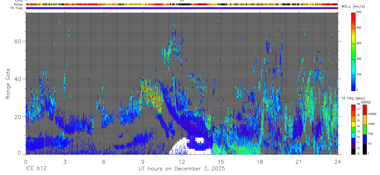Click the 17 label on TX FRQ legend
Image resolution: width=380 pixels, height=175 pixels.
[358, 110]
